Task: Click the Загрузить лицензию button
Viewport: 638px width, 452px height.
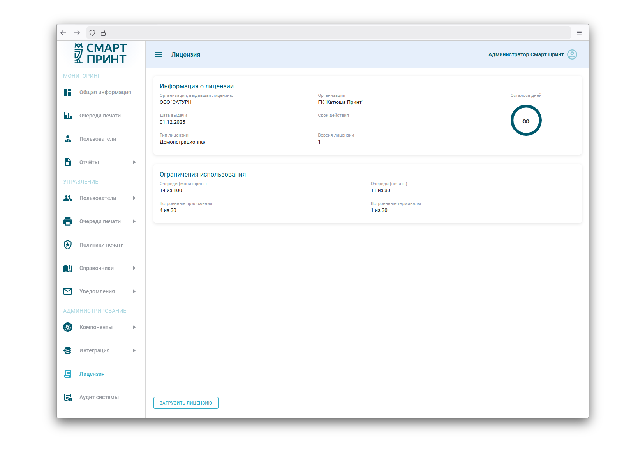Action: tap(186, 403)
